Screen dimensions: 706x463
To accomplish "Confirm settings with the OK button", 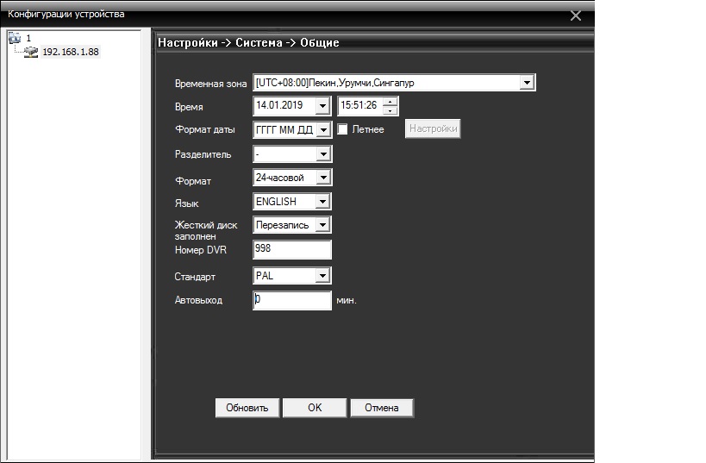I will coord(315,408).
